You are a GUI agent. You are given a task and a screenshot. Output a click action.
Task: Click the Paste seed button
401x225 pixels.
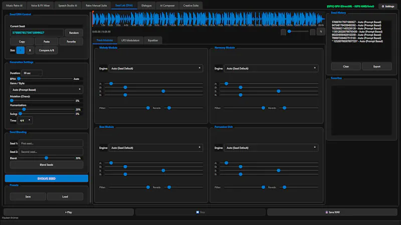47,41
